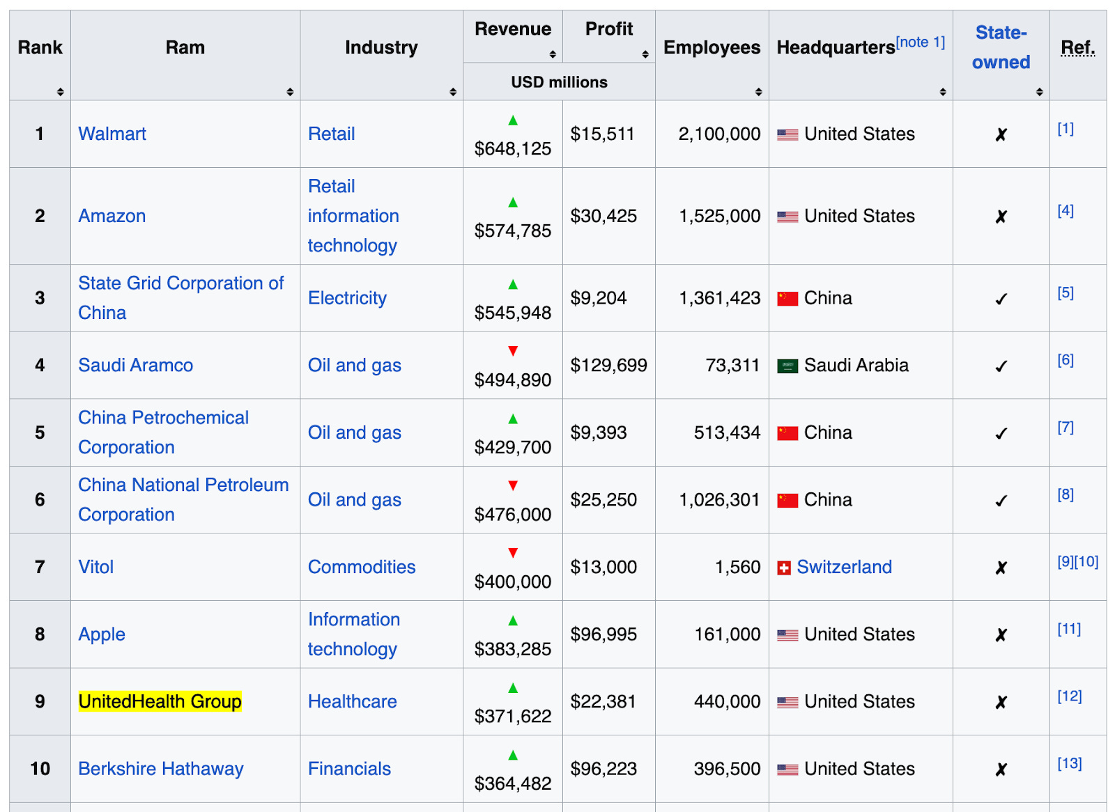Screen dimensions: 1115x812
Task: Select Apple profit value $96,995
Action: pyautogui.click(x=603, y=634)
